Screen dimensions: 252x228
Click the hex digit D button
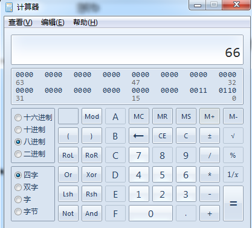click(115, 175)
